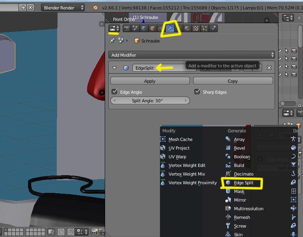303x237 pixels.
Task: Choose the Armature icon in the Deform column
Action: [293, 139]
